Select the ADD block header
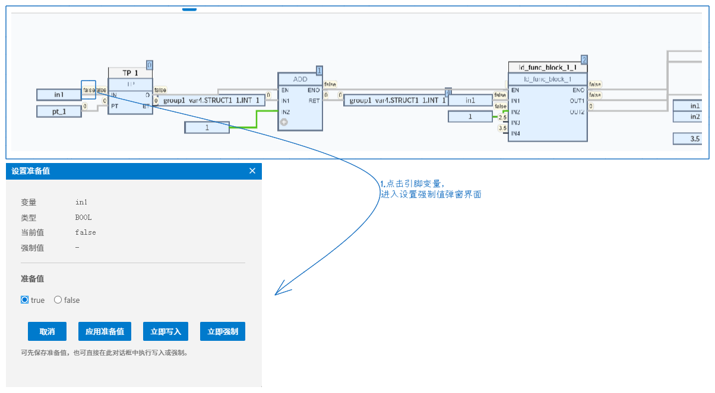The height and width of the screenshot is (393, 715). [x=300, y=79]
